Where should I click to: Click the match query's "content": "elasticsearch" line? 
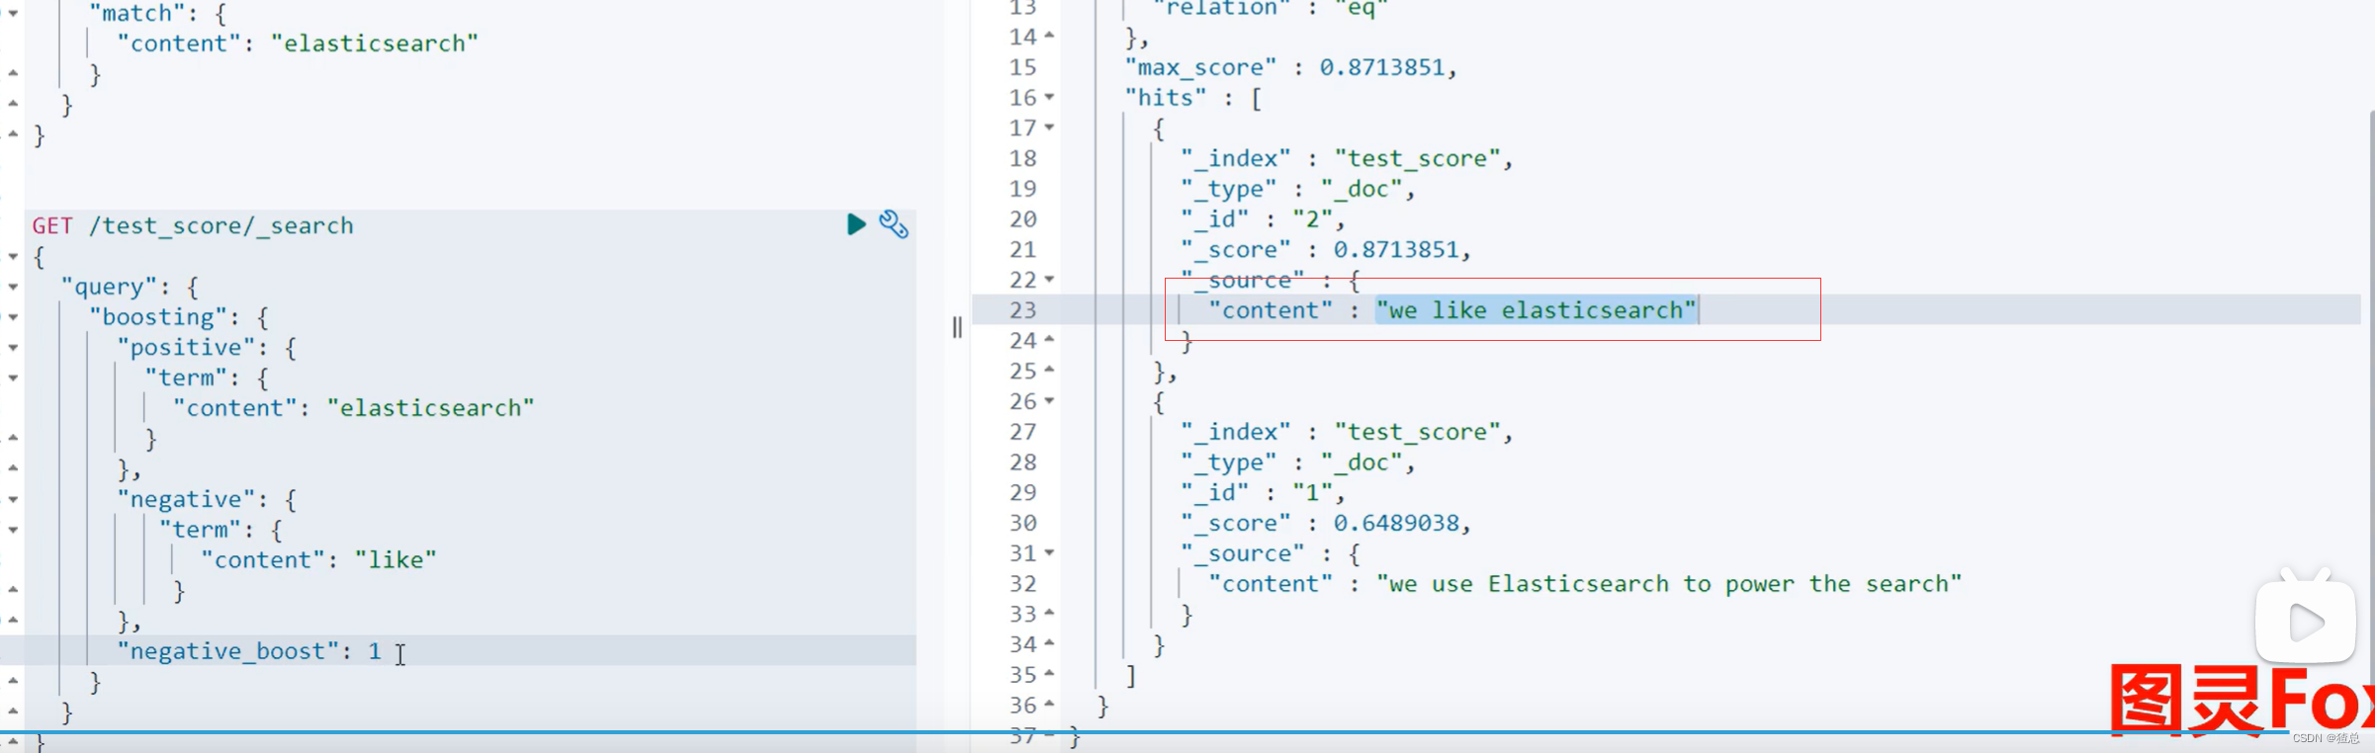[x=298, y=43]
